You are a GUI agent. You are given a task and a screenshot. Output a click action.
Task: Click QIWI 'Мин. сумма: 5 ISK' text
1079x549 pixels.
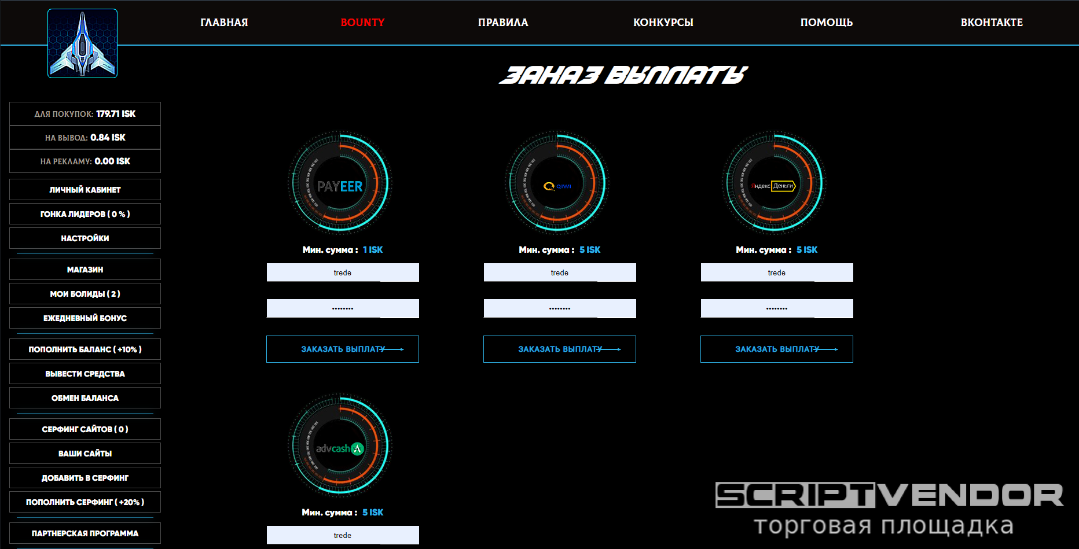point(560,250)
